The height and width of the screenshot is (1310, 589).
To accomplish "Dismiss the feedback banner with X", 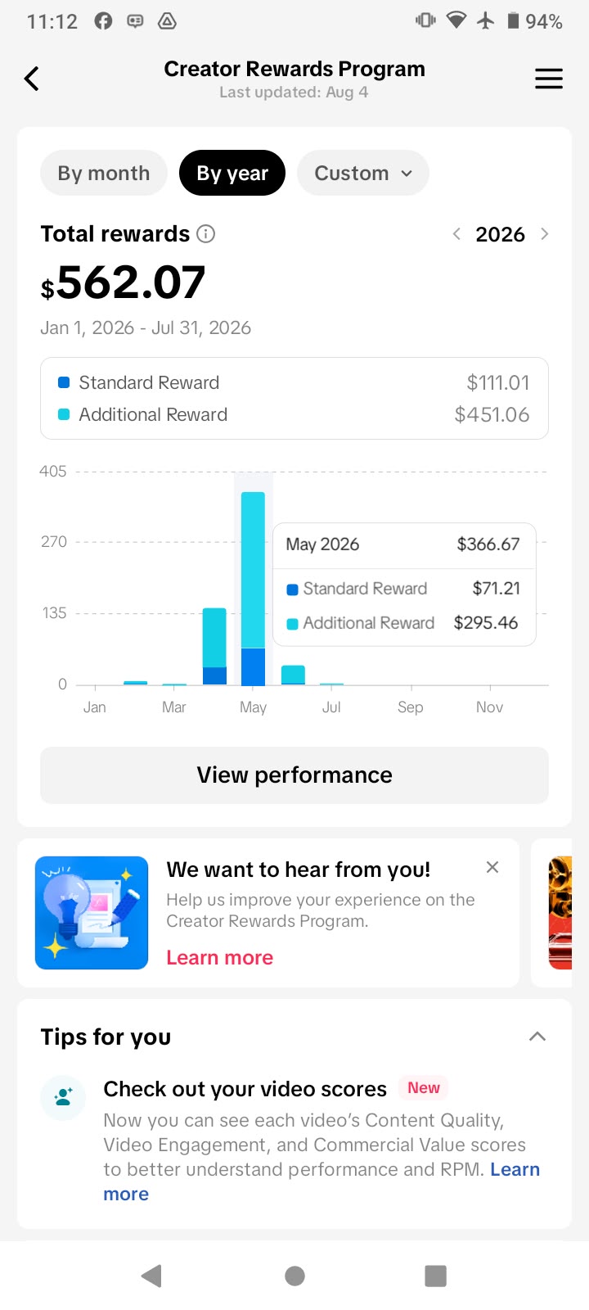I will (492, 867).
